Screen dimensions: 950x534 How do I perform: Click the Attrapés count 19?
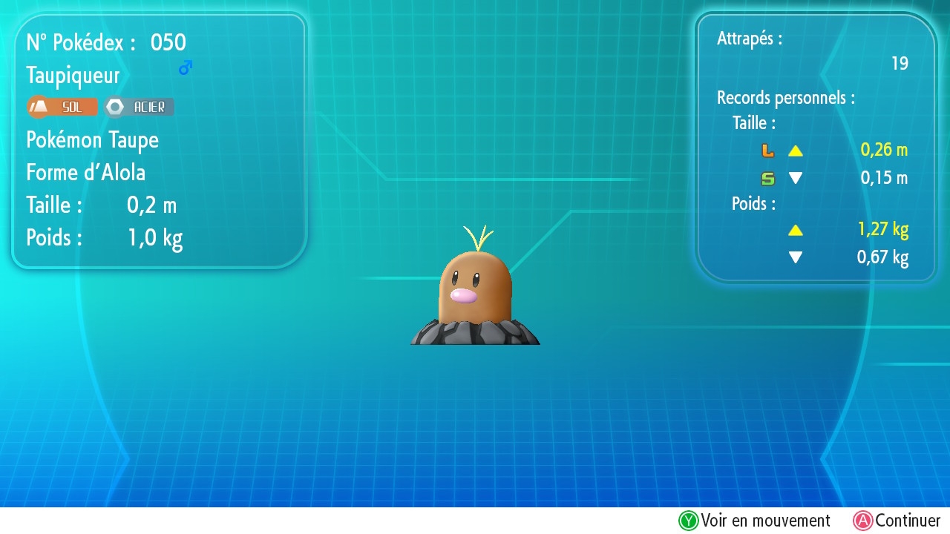coord(900,64)
